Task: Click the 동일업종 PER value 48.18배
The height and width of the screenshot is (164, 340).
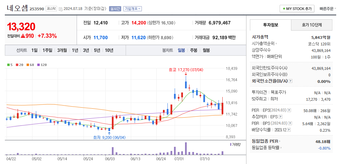Action: (323, 142)
